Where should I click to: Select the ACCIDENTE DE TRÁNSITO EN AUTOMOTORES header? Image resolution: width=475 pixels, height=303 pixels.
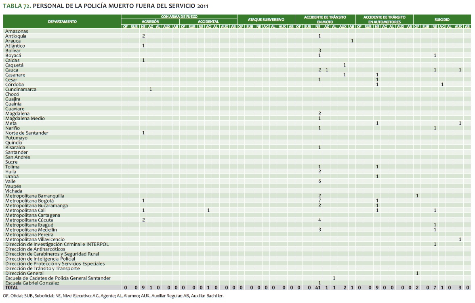384,19
